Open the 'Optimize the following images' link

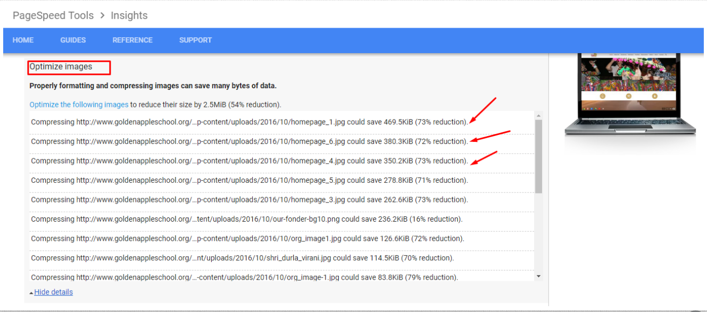(x=79, y=105)
